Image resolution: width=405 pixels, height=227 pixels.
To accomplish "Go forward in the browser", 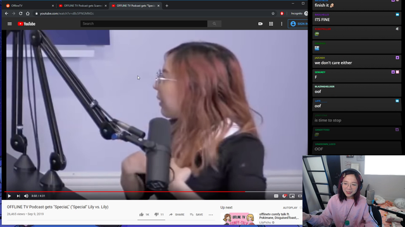I will click(13, 13).
